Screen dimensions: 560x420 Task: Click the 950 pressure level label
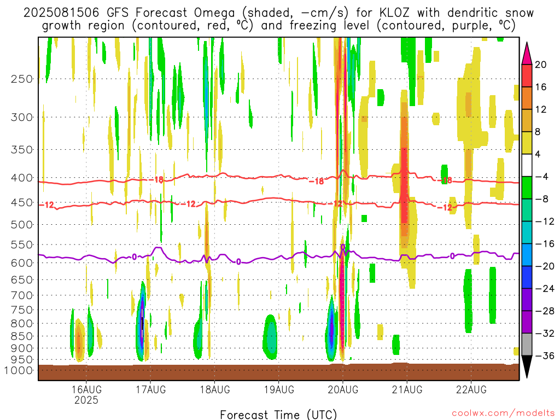(x=21, y=360)
